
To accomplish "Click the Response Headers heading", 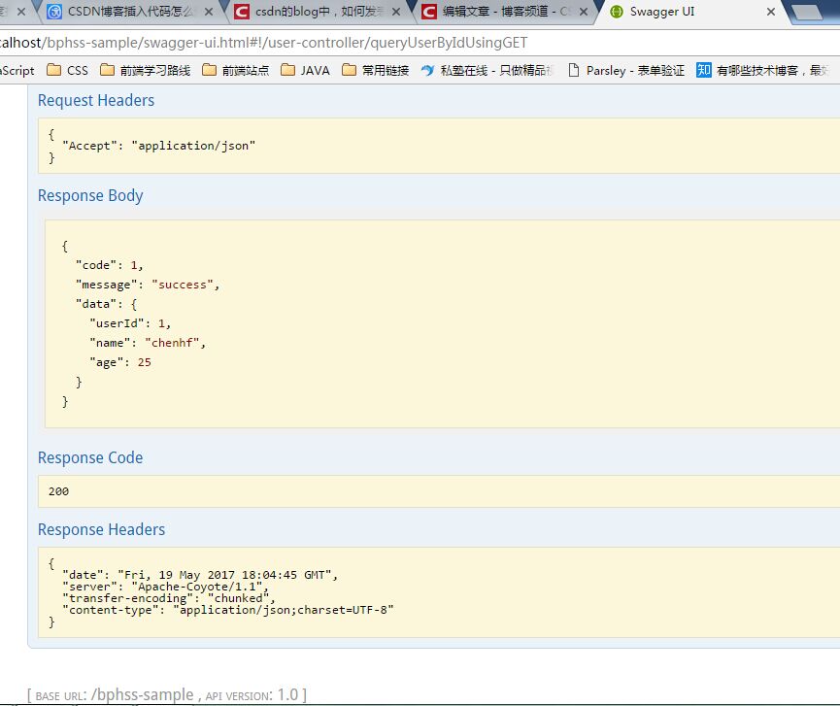I will (x=101, y=529).
